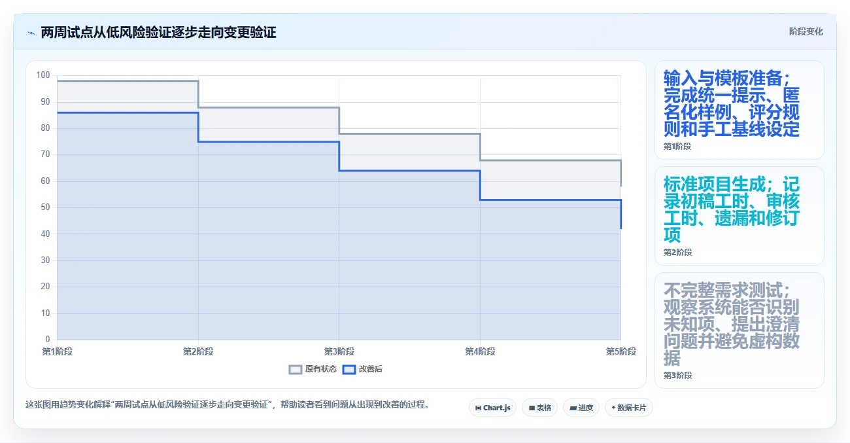Click the gray 原有状态 legend color box

click(296, 369)
